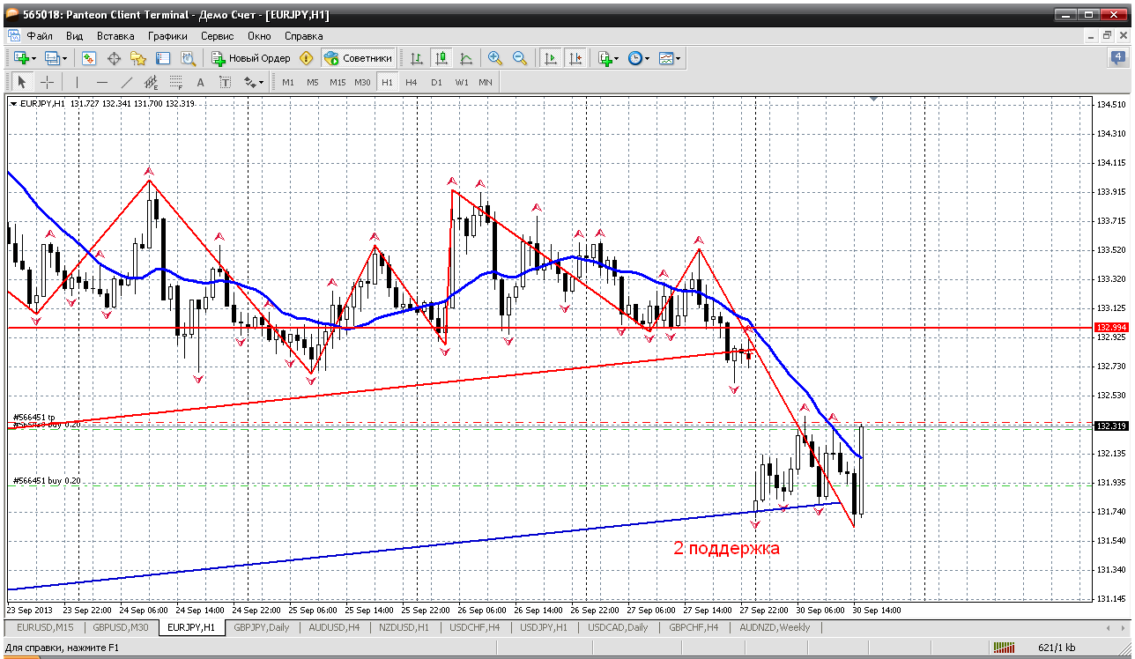Open the Файл menu
The image size is (1135, 659).
(40, 36)
